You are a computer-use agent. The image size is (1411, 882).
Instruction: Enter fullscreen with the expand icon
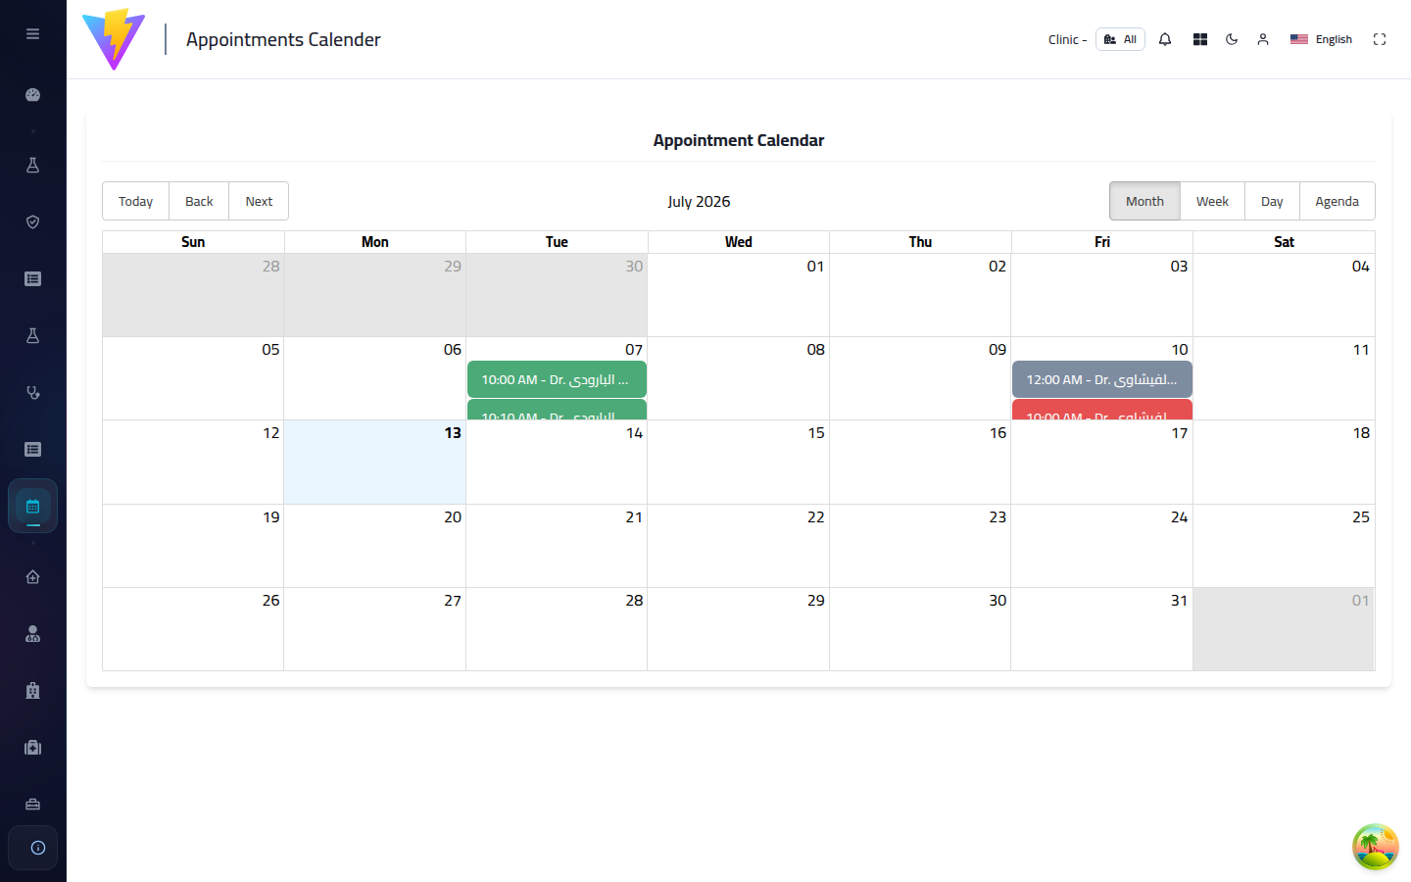(x=1380, y=39)
